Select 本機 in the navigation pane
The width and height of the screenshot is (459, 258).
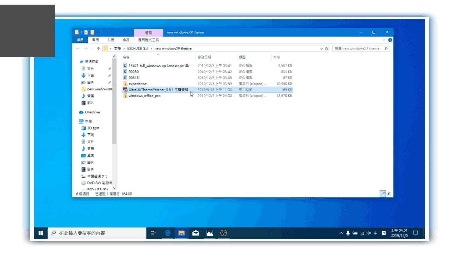tap(85, 121)
